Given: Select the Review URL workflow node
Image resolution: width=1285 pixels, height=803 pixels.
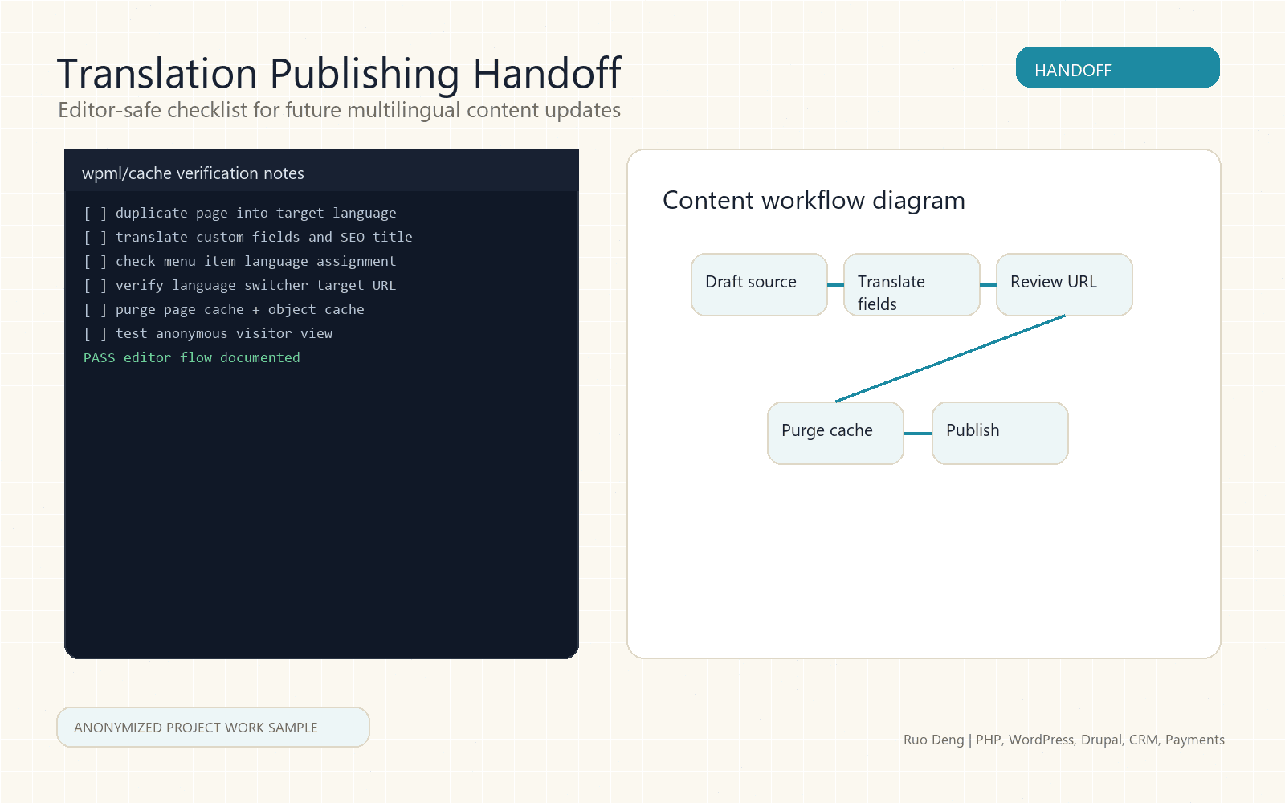Looking at the screenshot, I should (1064, 285).
